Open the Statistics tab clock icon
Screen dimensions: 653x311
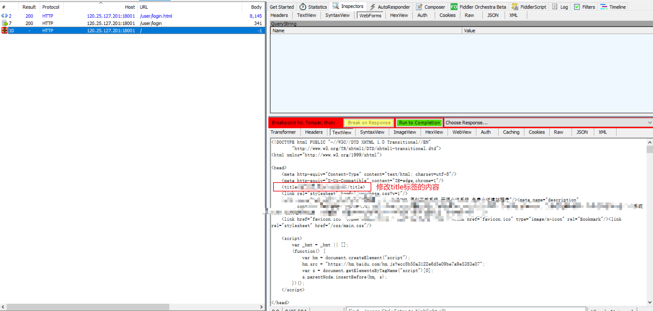(303, 7)
